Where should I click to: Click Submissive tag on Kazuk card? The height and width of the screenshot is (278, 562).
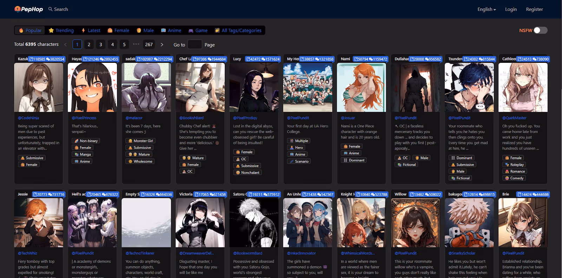(32, 158)
